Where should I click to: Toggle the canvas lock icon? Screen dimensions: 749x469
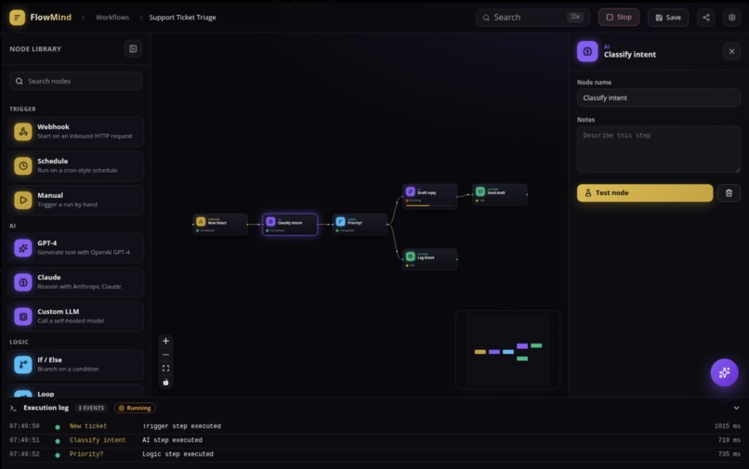(x=165, y=382)
